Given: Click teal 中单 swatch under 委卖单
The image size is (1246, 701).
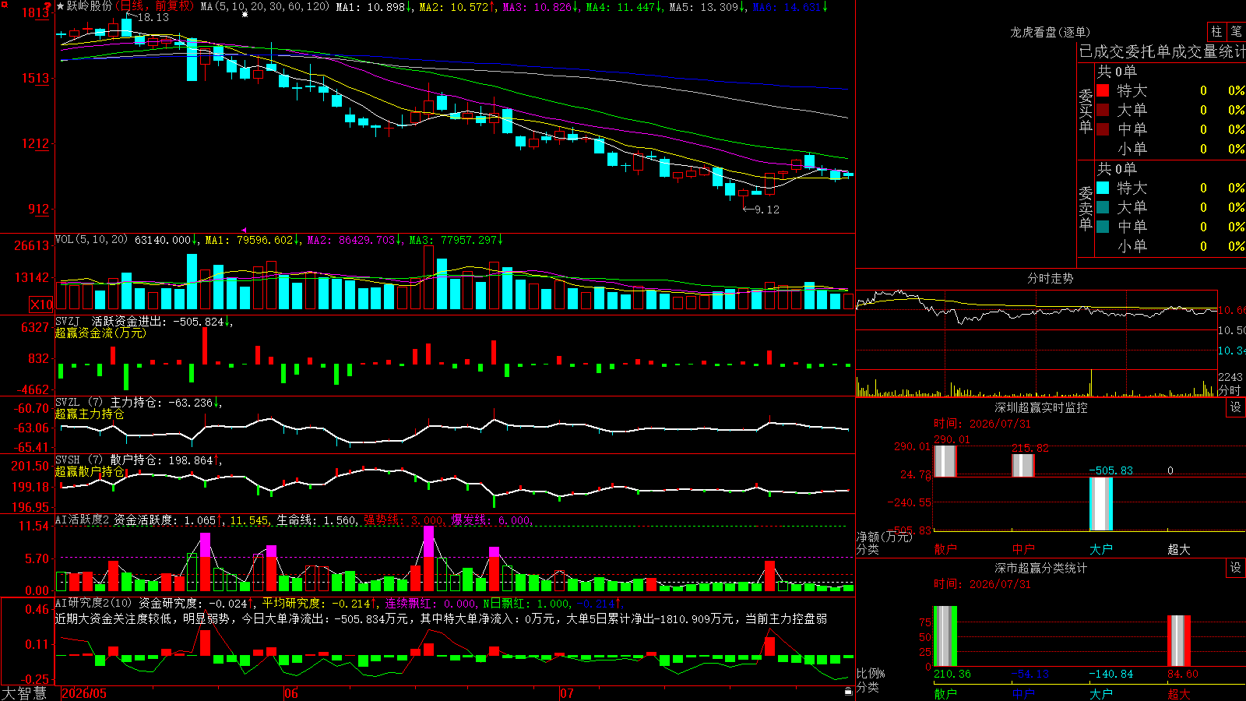Looking at the screenshot, I should click(x=1103, y=226).
